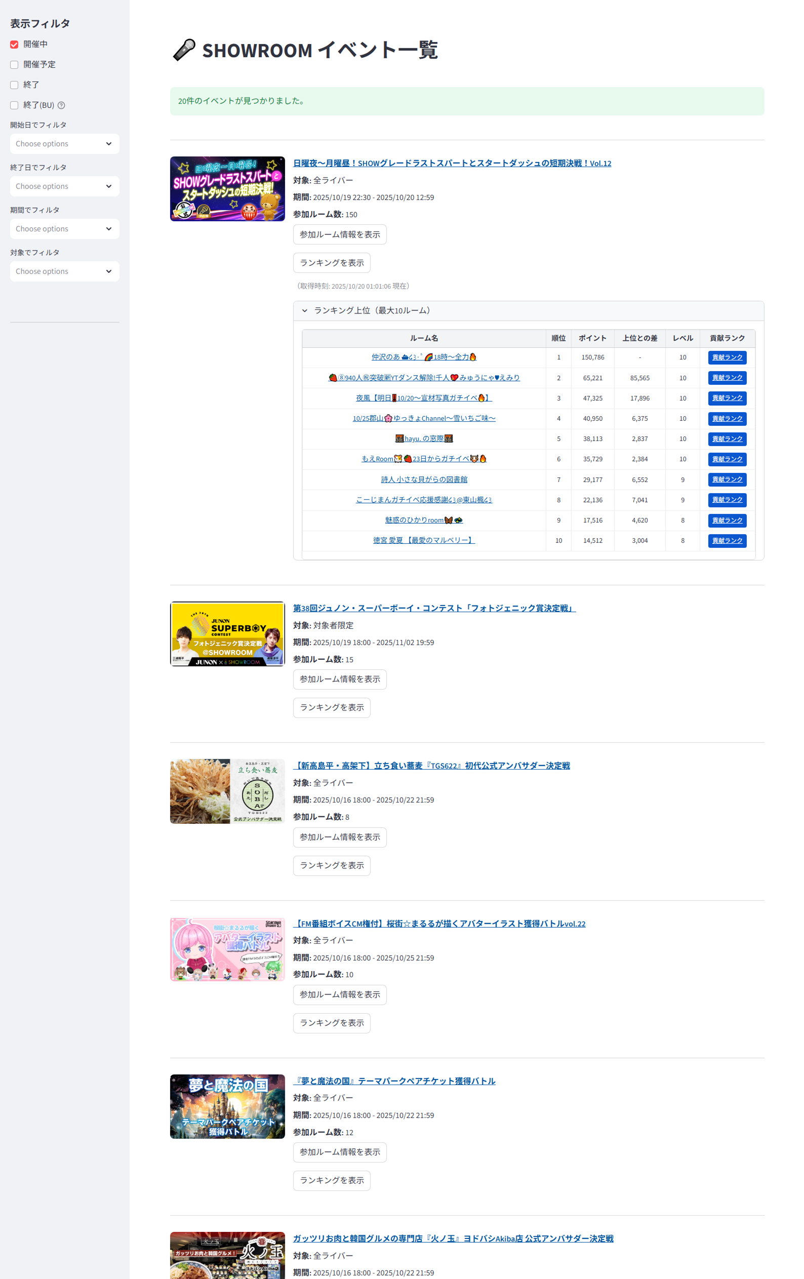Open the 対象でフィルタ dropdown
The height and width of the screenshot is (1279, 804).
64,271
